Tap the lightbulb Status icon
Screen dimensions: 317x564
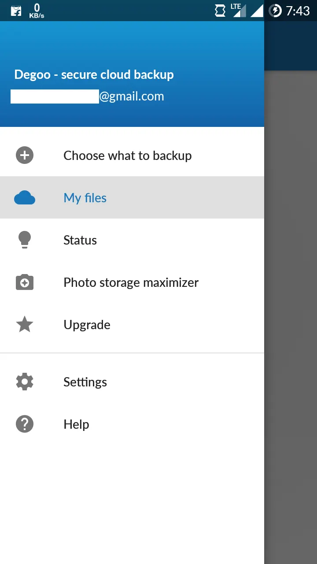(x=25, y=240)
